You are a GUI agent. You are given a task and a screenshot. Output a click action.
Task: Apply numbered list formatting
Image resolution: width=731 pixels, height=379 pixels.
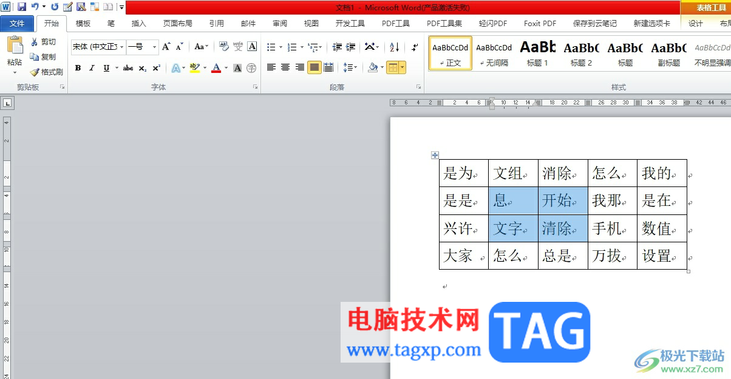(x=292, y=47)
